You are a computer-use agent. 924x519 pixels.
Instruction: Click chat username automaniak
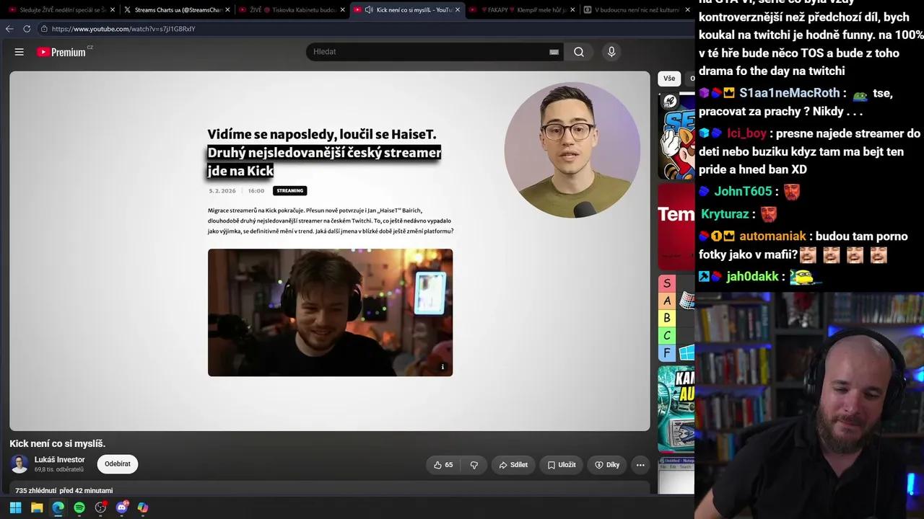click(x=772, y=236)
